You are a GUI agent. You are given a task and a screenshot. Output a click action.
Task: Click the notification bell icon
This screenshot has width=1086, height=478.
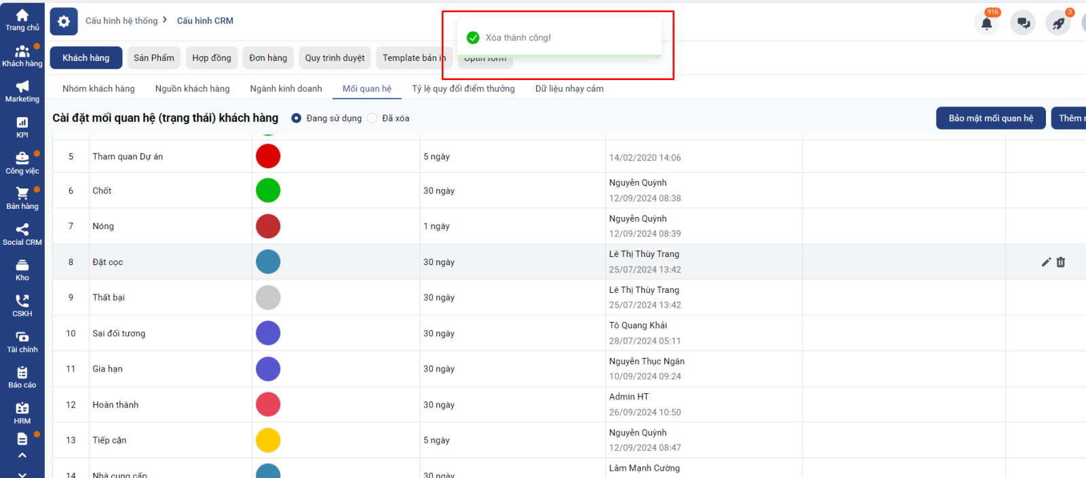pos(986,24)
